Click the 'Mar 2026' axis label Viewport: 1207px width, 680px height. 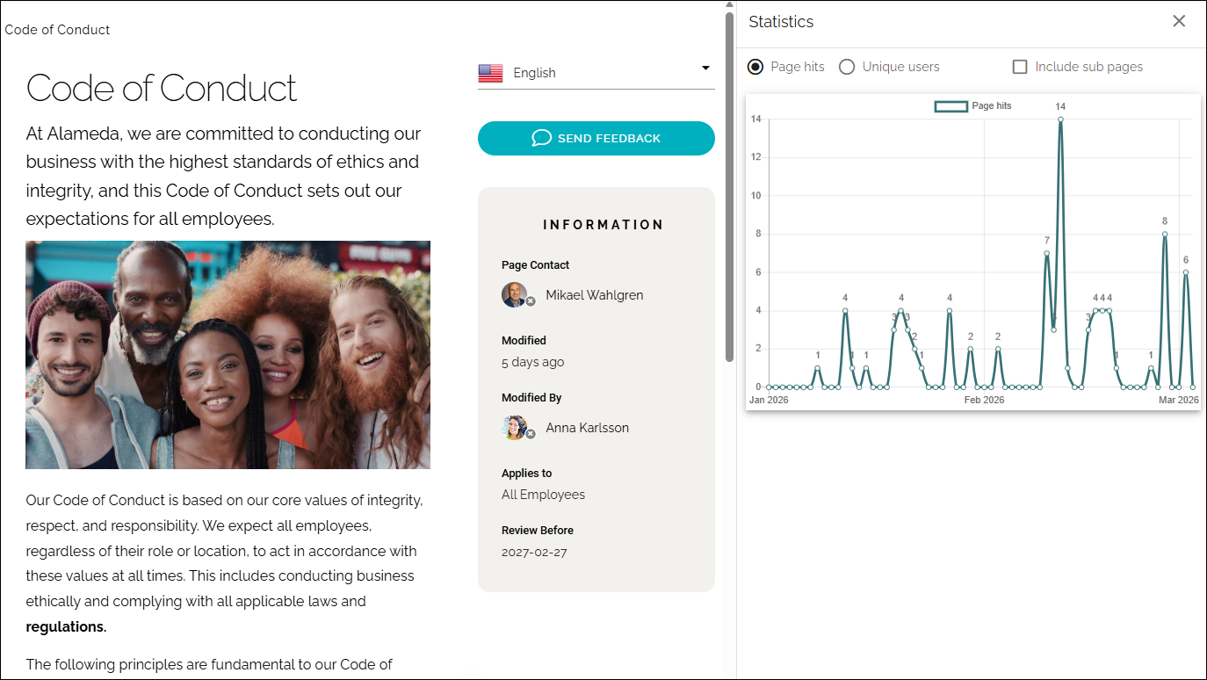tap(1179, 400)
